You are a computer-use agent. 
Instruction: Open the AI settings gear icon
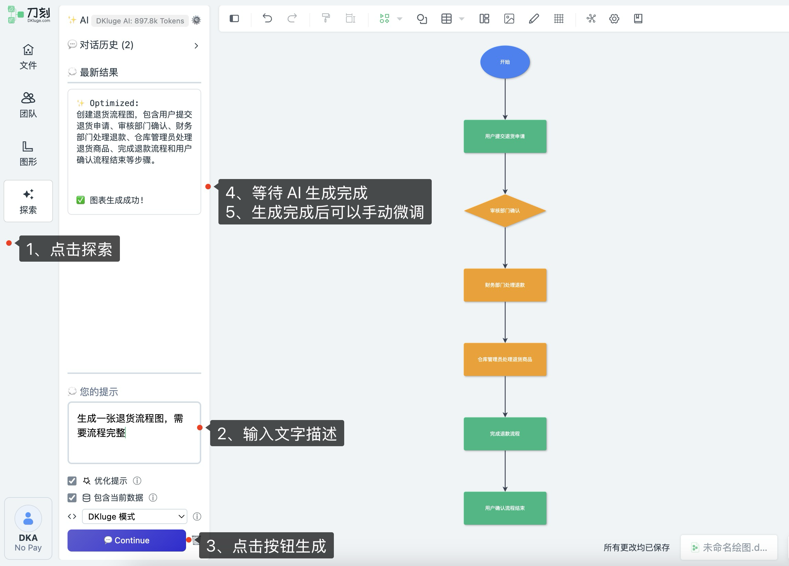(x=196, y=20)
